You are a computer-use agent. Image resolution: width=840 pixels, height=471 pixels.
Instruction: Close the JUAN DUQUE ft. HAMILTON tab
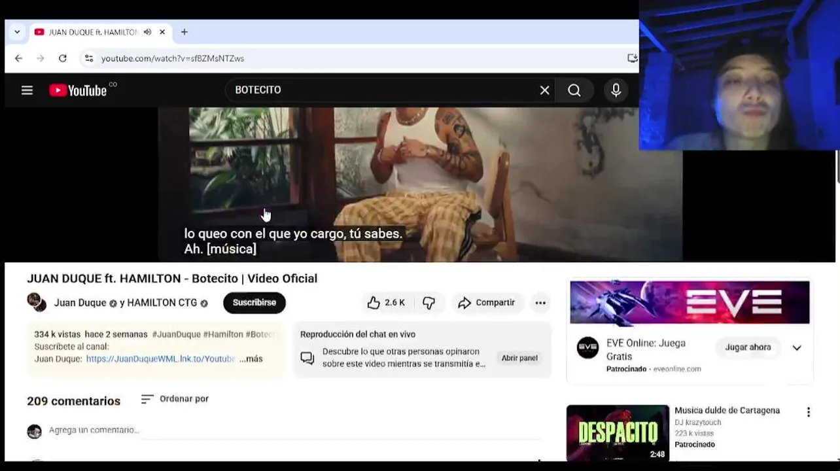[x=162, y=32]
